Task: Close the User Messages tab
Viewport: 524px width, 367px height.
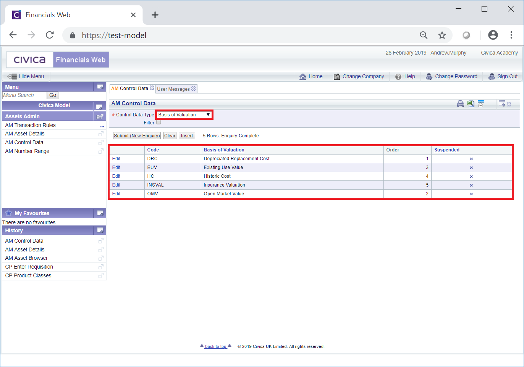Action: coord(194,89)
